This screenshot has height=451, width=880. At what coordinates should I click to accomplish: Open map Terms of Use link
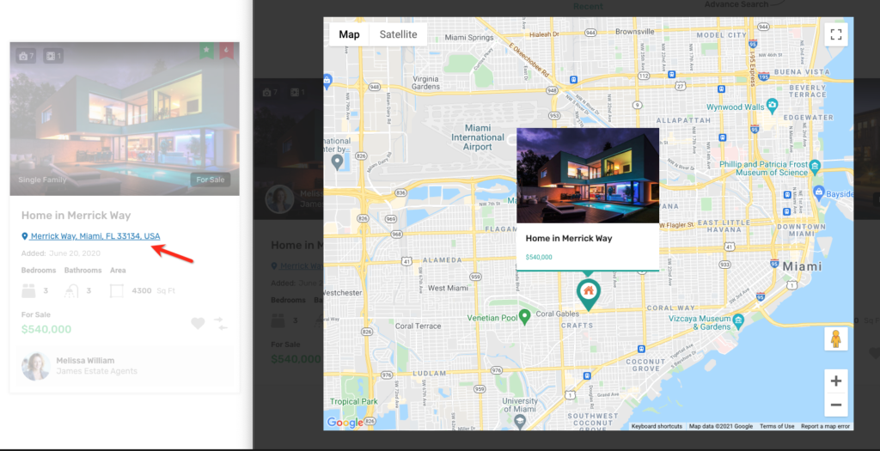click(777, 426)
